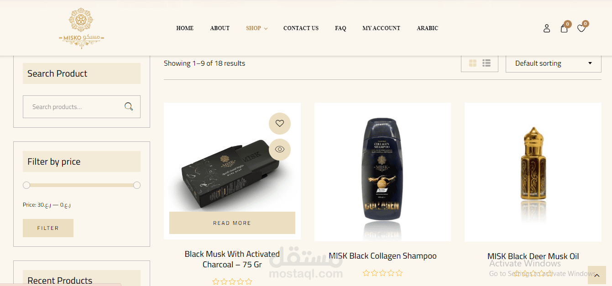Switch site language to Arabic

[x=427, y=28]
